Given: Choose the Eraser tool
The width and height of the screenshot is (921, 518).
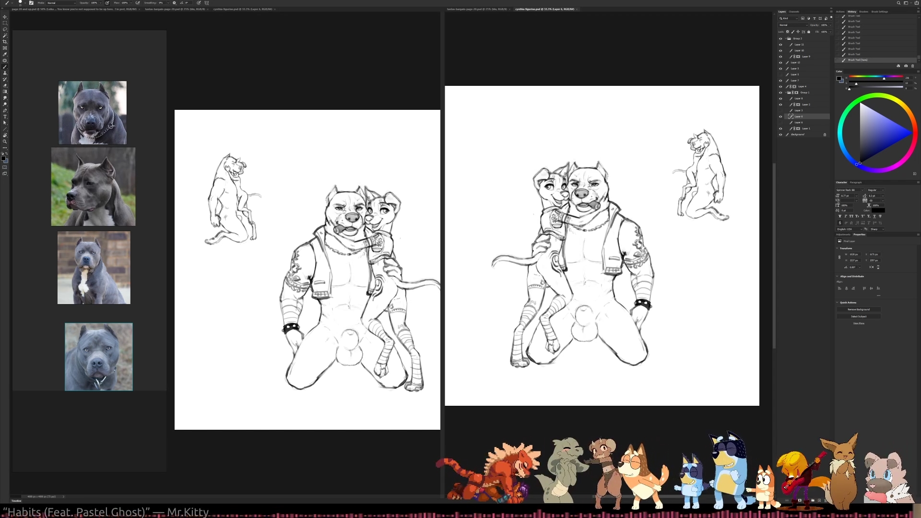Looking at the screenshot, I should point(5,85).
